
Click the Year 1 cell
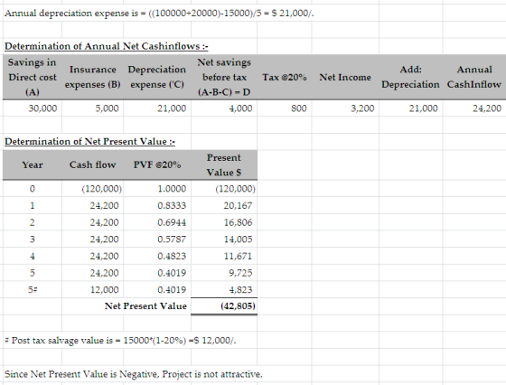[33, 205]
